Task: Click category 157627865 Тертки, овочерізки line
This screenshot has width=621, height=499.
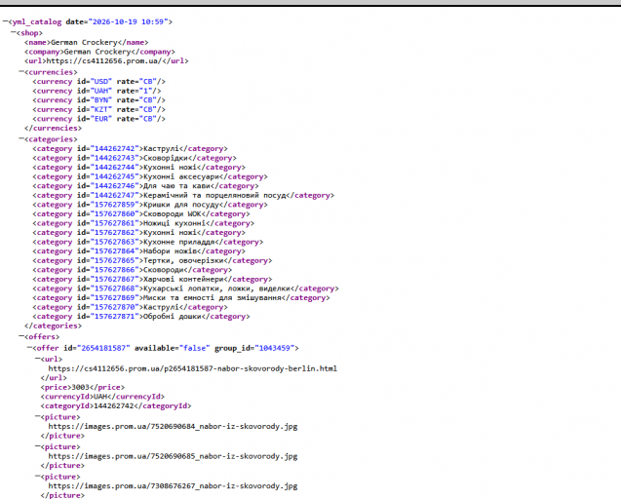Action: (x=152, y=260)
